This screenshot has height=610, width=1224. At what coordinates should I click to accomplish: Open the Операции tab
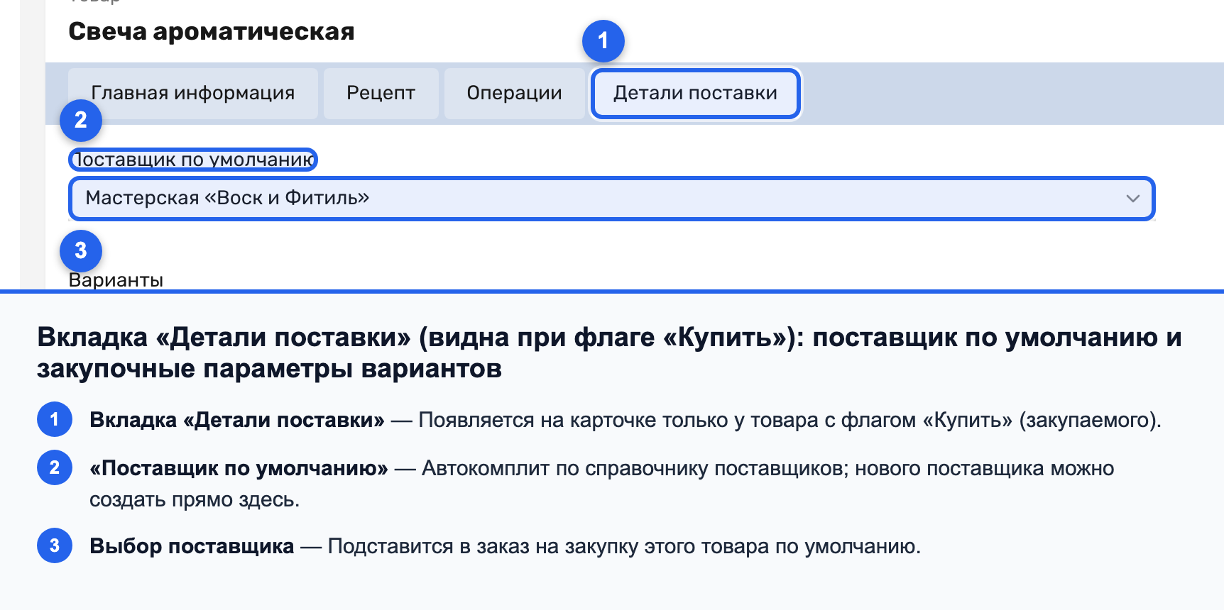click(515, 93)
